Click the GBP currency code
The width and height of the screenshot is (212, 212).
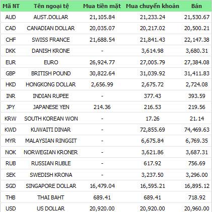(x=11, y=73)
